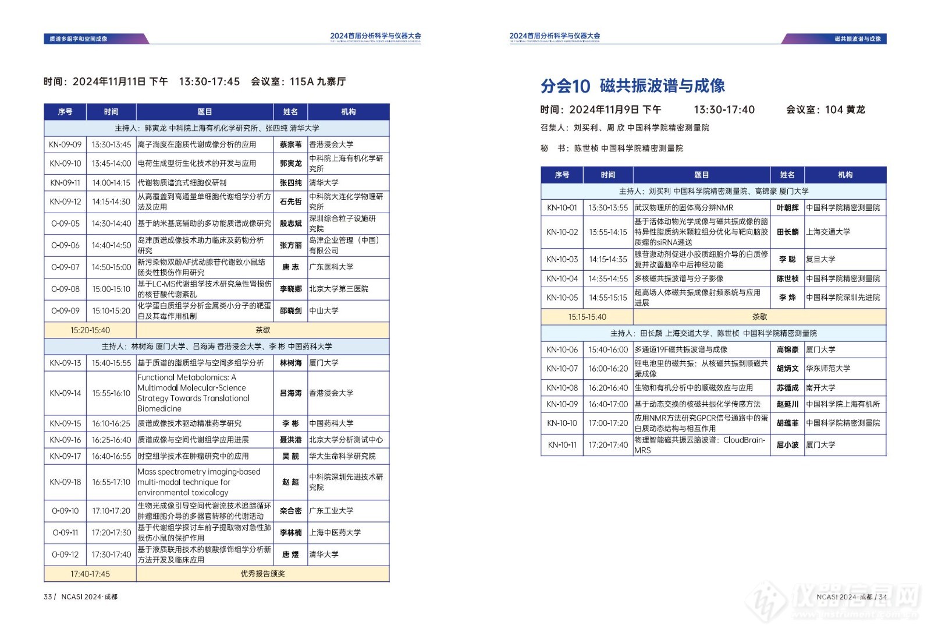931x632 pixels.
Task: Click the time cell '15:40-16:00'
Action: click(x=608, y=350)
